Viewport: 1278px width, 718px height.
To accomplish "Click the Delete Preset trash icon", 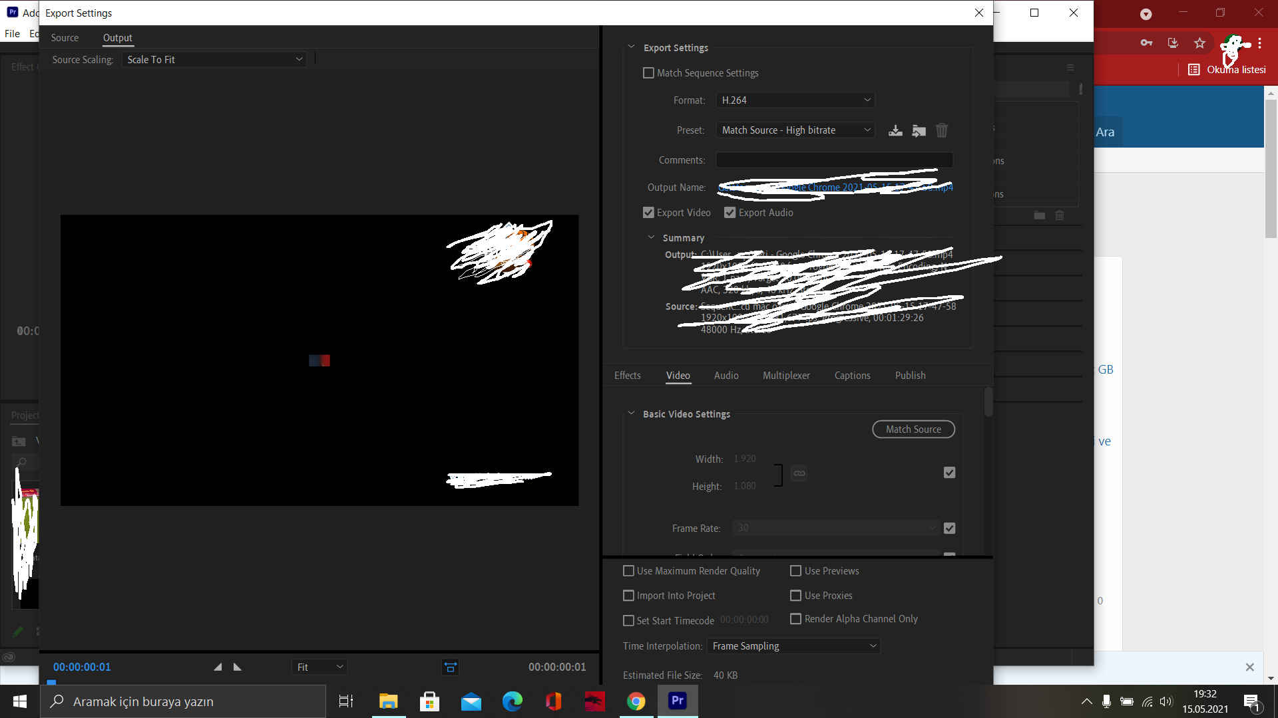I will point(941,131).
